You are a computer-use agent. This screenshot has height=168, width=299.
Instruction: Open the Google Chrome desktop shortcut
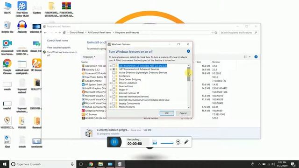point(7,66)
